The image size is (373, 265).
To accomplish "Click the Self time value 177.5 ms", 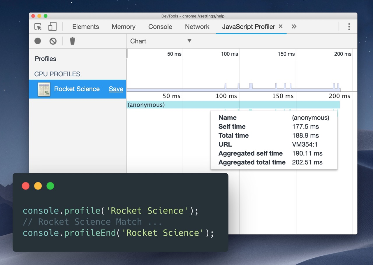I will coord(305,127).
